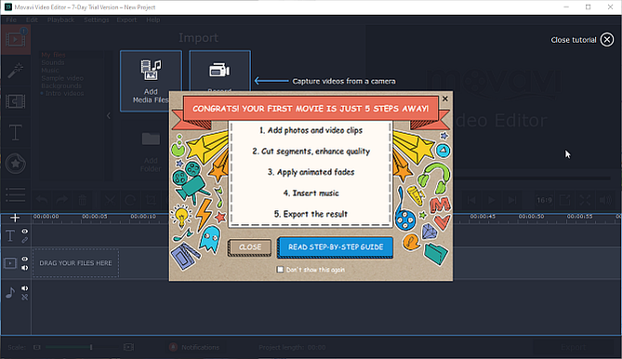Select Music category

point(50,70)
